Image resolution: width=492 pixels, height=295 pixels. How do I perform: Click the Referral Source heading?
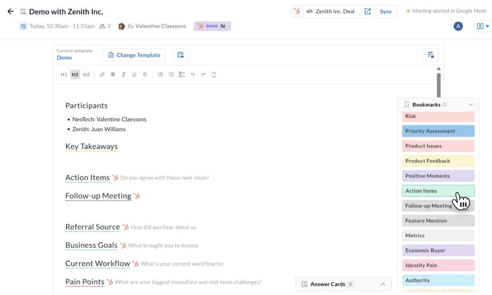point(93,227)
